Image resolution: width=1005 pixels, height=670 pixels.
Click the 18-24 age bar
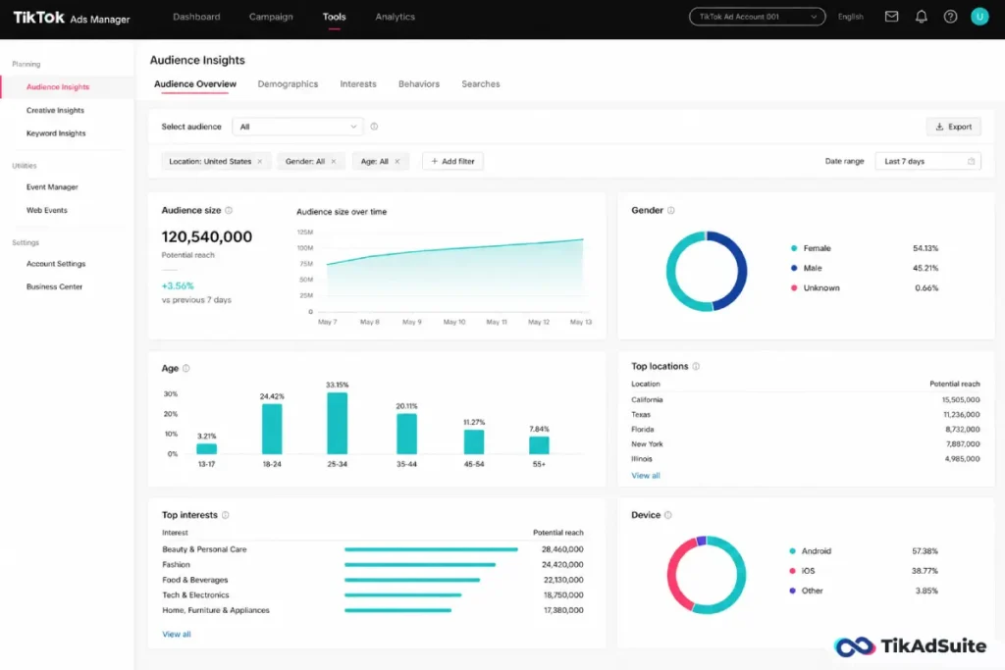coord(272,429)
